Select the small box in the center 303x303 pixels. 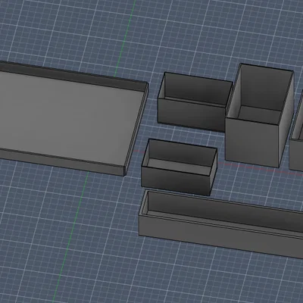pyautogui.click(x=180, y=167)
